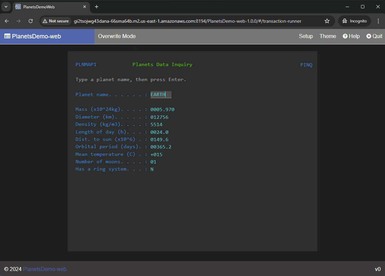Open Chrome three-dot menu
Screen dimensions: 385x276
pyautogui.click(x=378, y=21)
